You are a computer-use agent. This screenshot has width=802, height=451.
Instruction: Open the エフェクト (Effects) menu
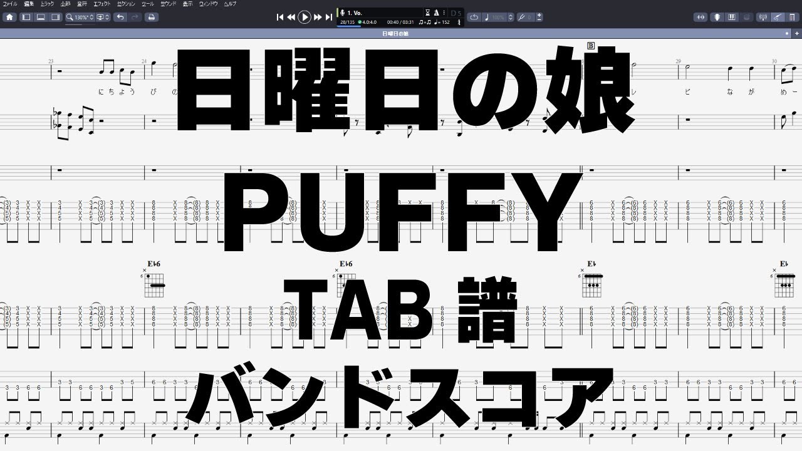[102, 4]
